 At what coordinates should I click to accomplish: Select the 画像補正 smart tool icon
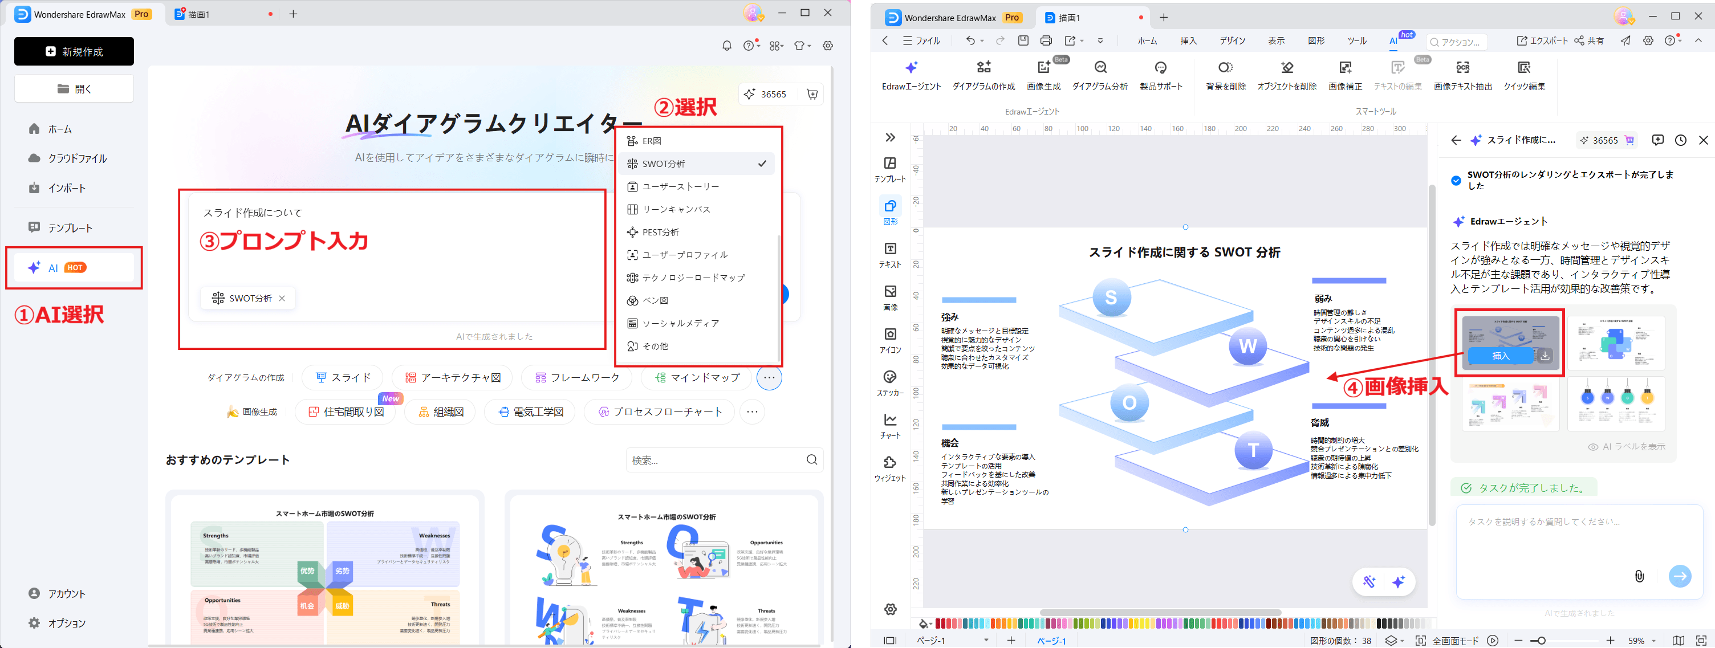[x=1345, y=68]
